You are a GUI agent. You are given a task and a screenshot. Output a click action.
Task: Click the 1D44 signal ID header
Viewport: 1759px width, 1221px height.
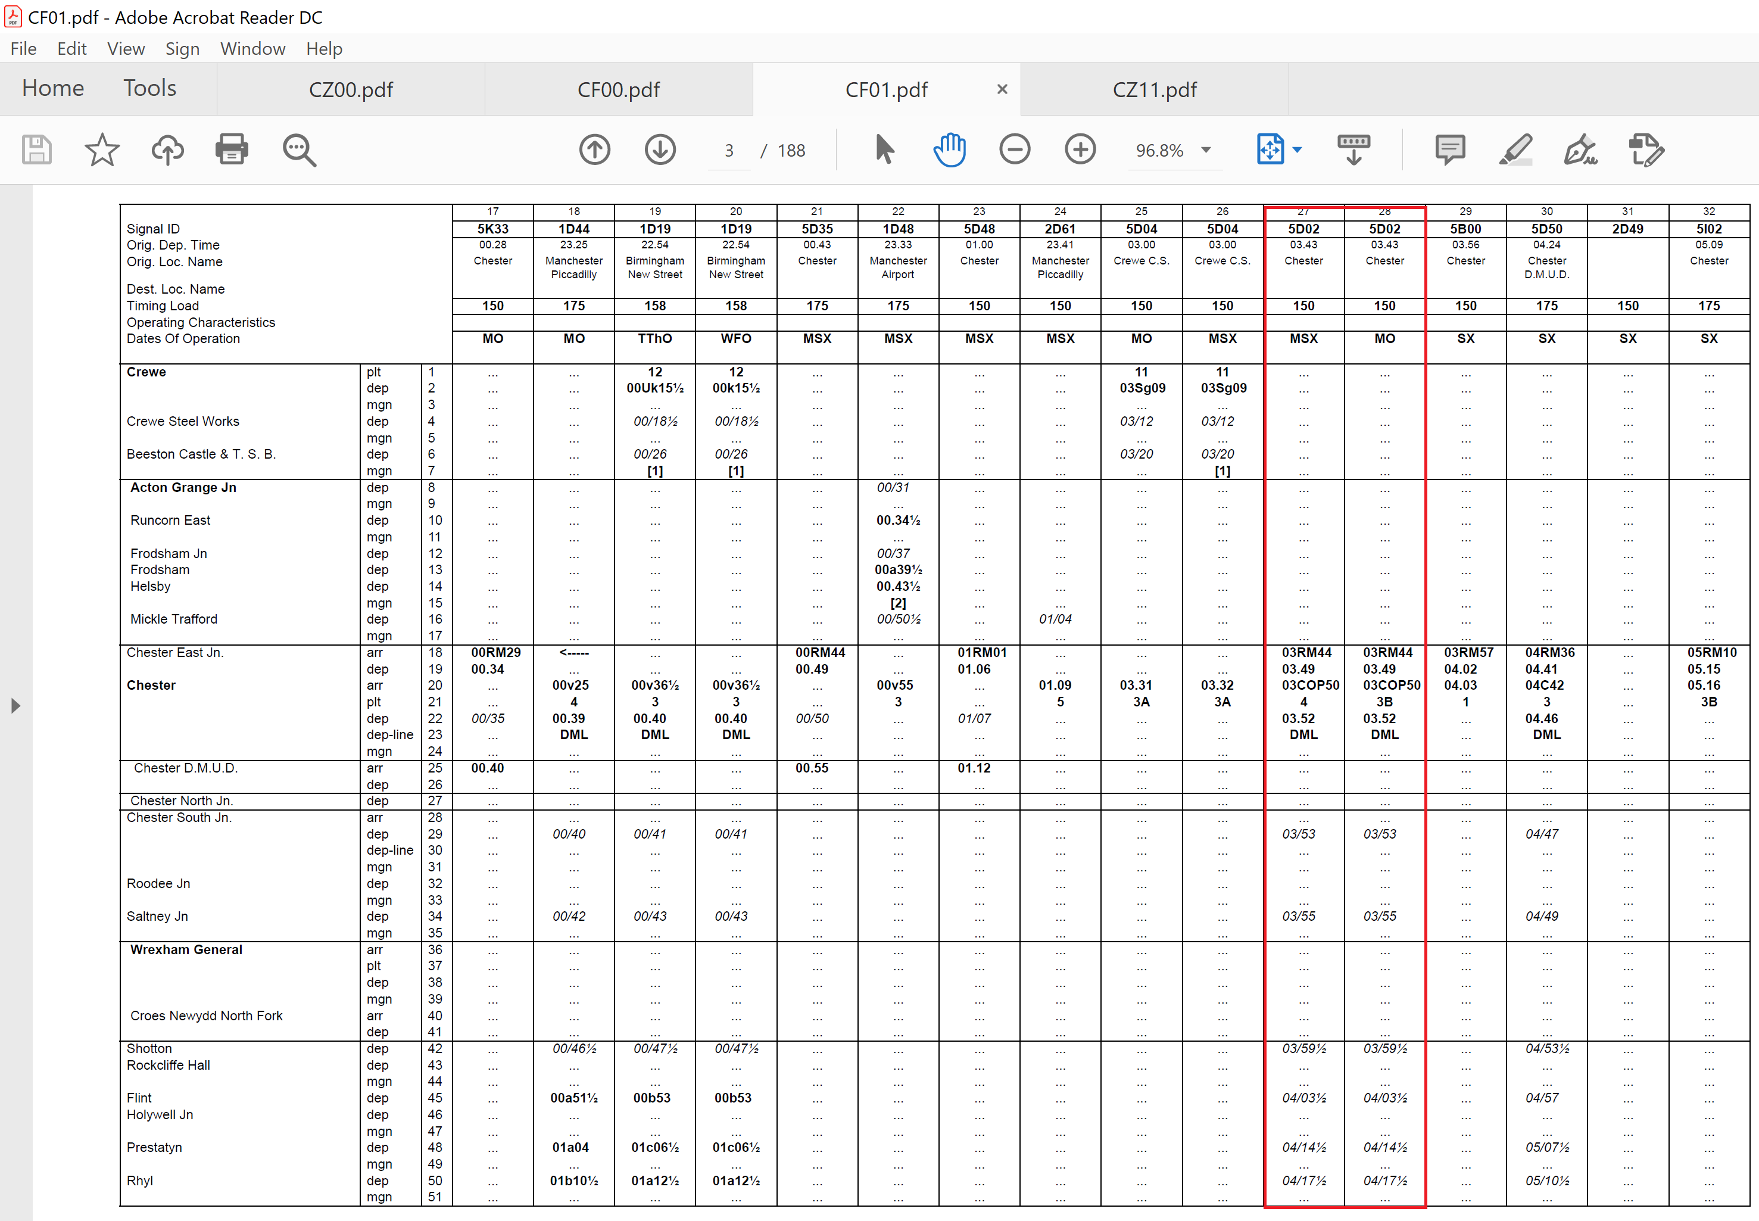(575, 229)
